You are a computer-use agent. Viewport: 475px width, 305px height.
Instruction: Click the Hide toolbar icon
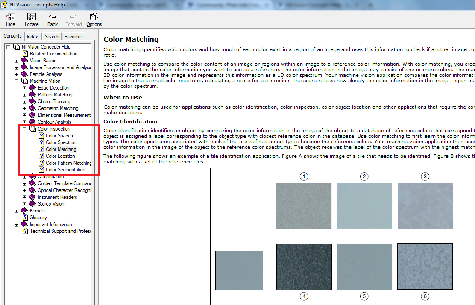[x=11, y=17]
